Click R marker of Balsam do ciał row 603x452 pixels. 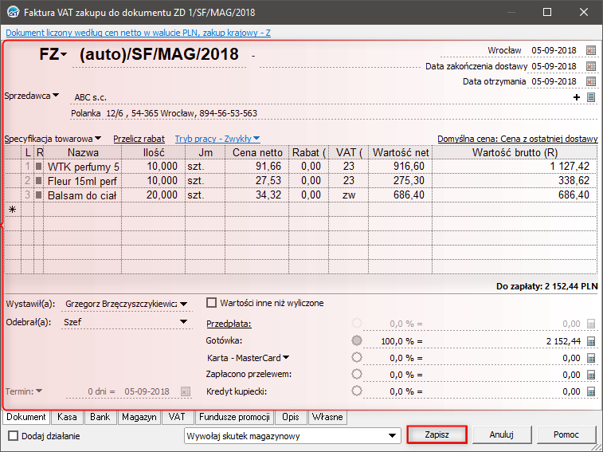click(x=38, y=195)
